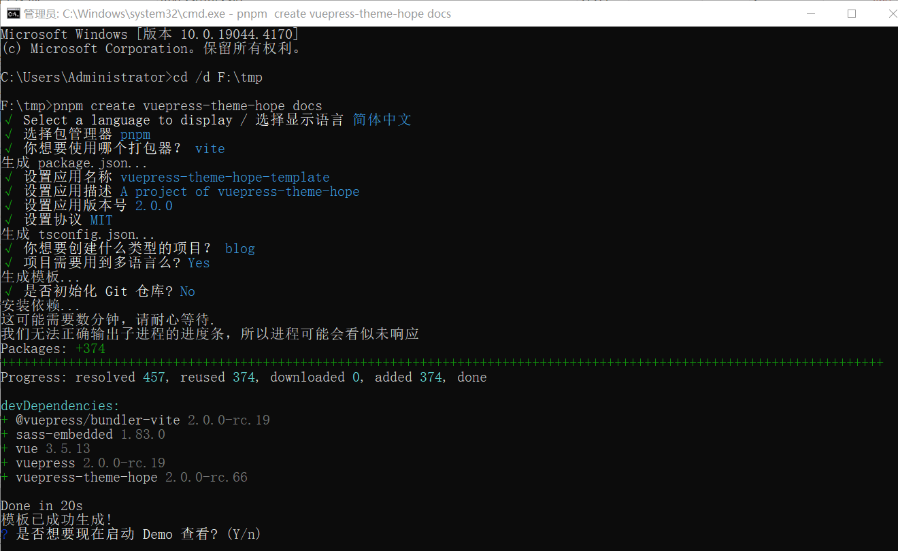
Task: Click the 'vue 3.5.13' entry
Action: coord(46,448)
